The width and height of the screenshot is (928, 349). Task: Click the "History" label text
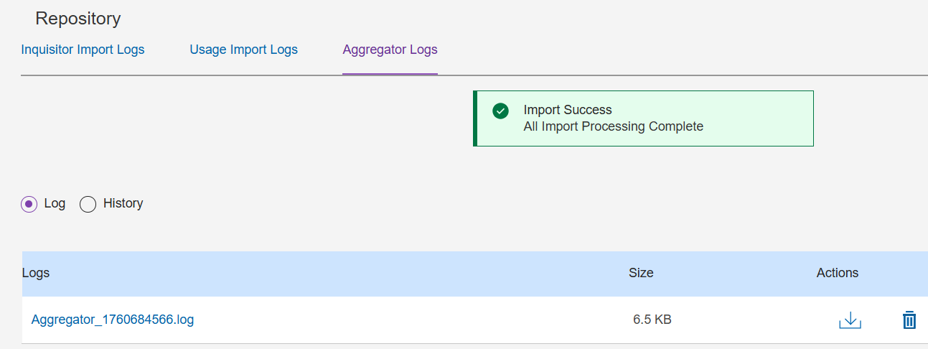click(123, 203)
